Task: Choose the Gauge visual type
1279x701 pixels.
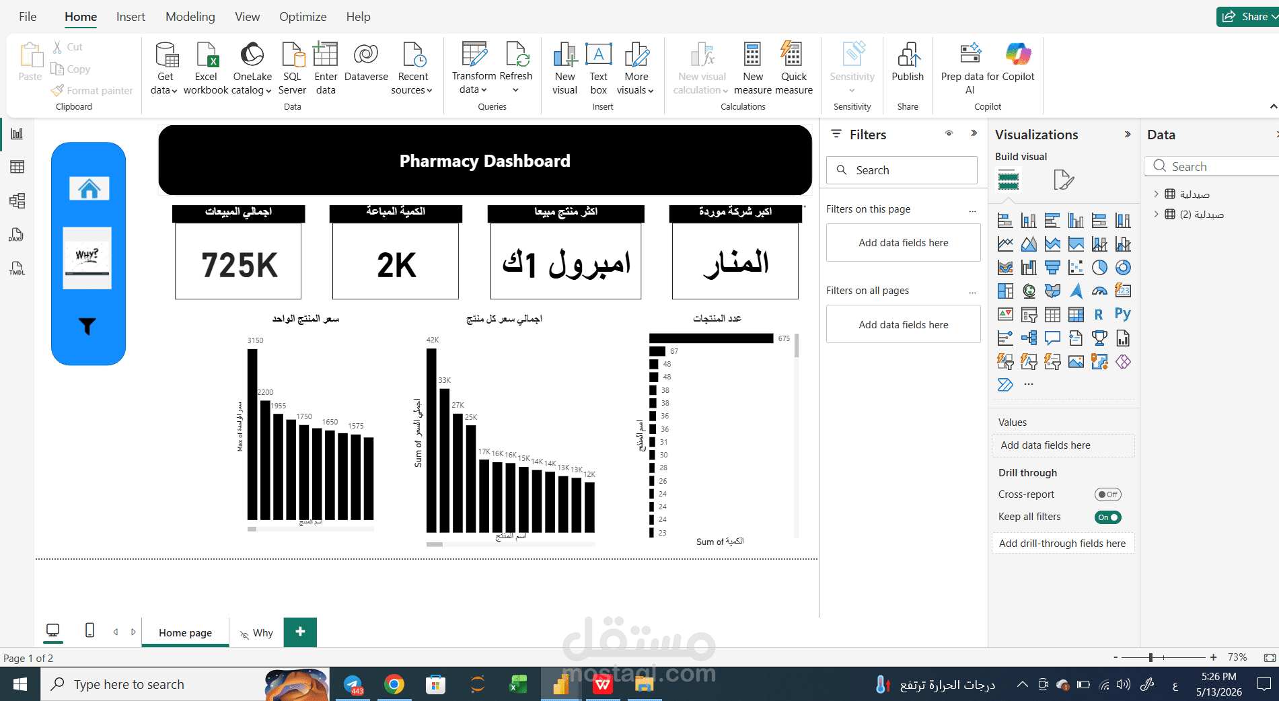Action: pyautogui.click(x=1099, y=291)
